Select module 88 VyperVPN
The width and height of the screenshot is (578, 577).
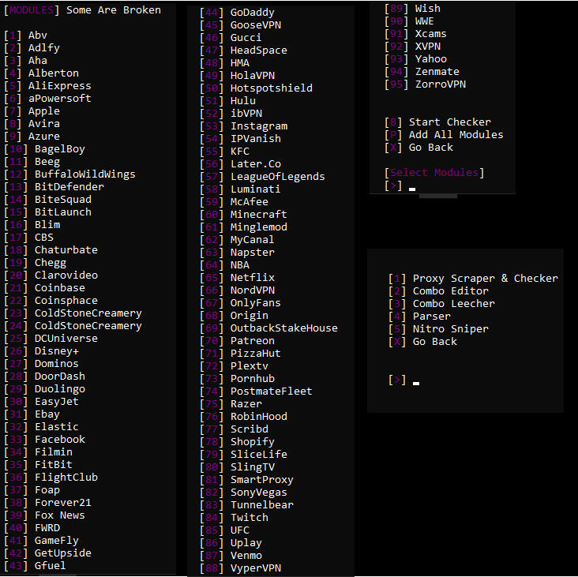240,568
